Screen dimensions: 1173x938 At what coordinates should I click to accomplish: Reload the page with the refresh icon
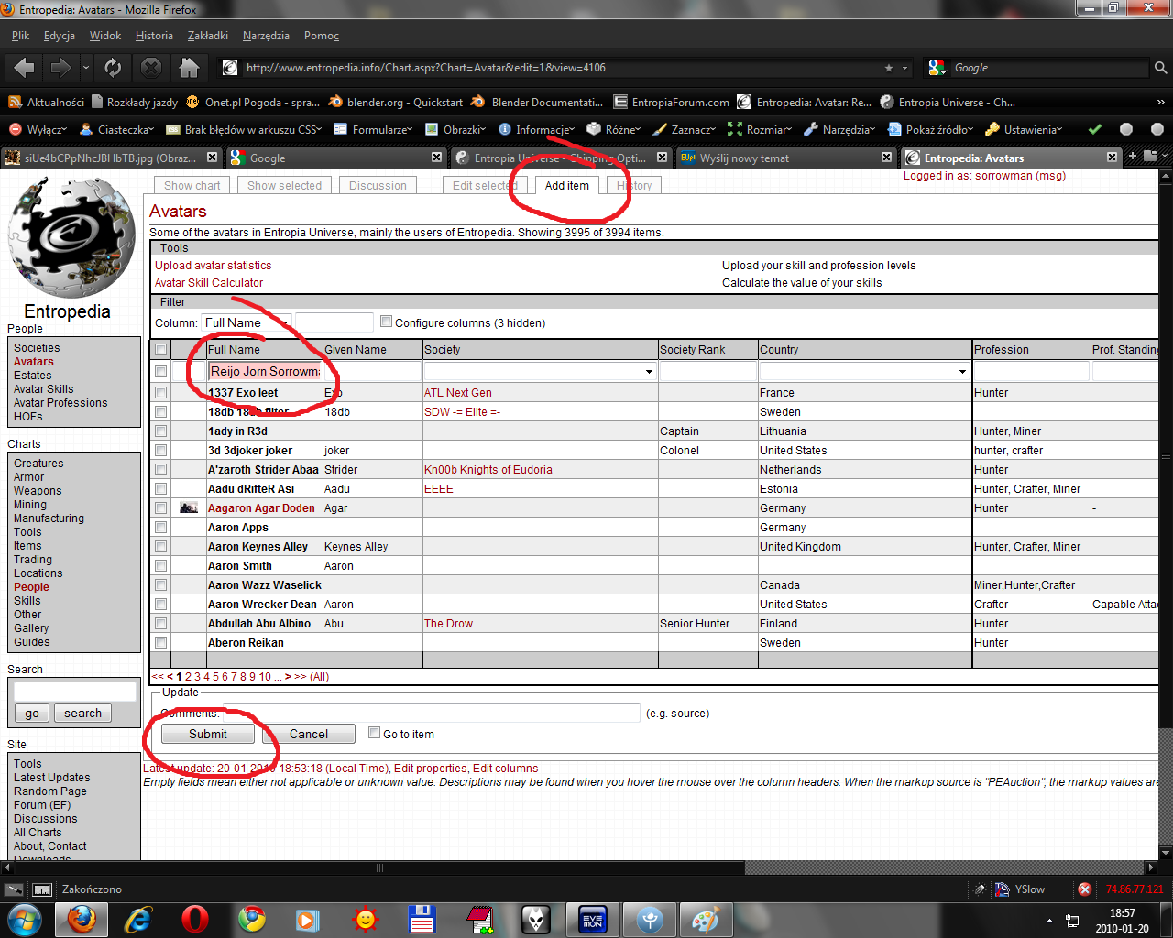(113, 68)
